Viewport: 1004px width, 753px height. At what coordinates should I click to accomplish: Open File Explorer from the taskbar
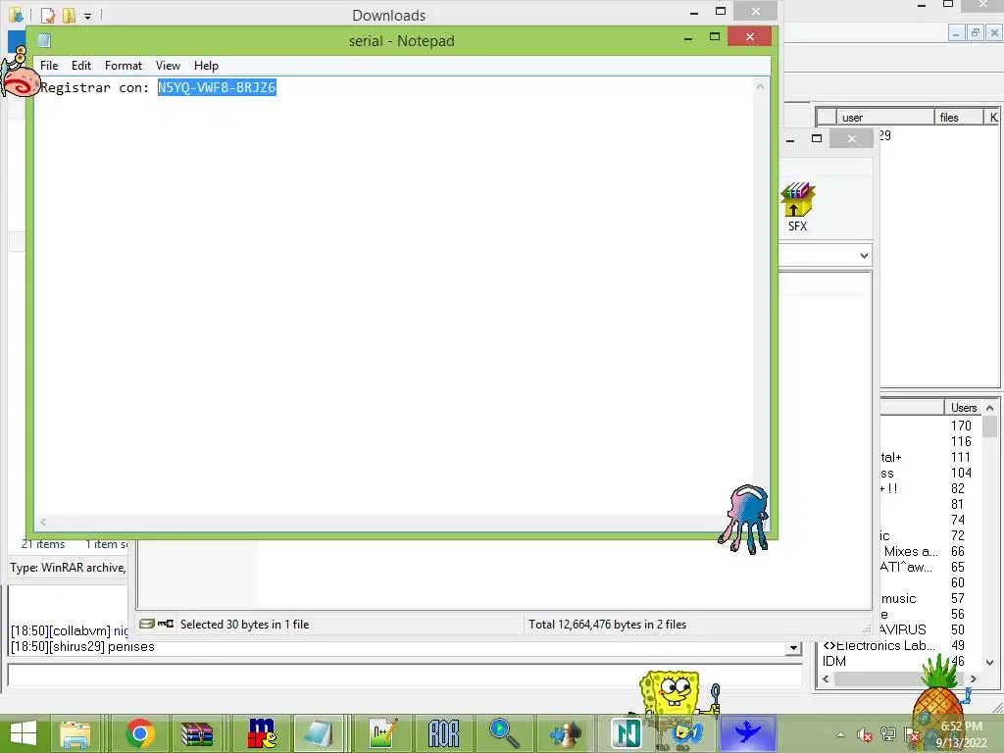click(75, 733)
